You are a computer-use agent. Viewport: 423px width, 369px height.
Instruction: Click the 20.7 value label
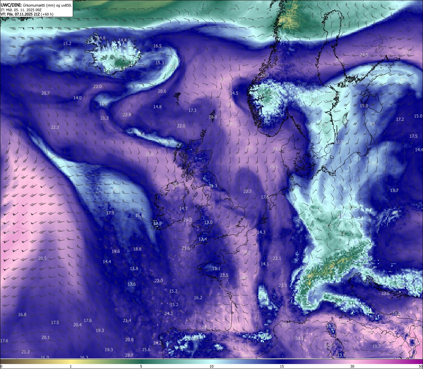click(46, 93)
